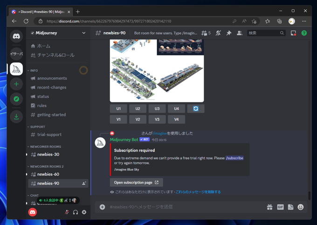Click the generated factory image grid

(157, 71)
